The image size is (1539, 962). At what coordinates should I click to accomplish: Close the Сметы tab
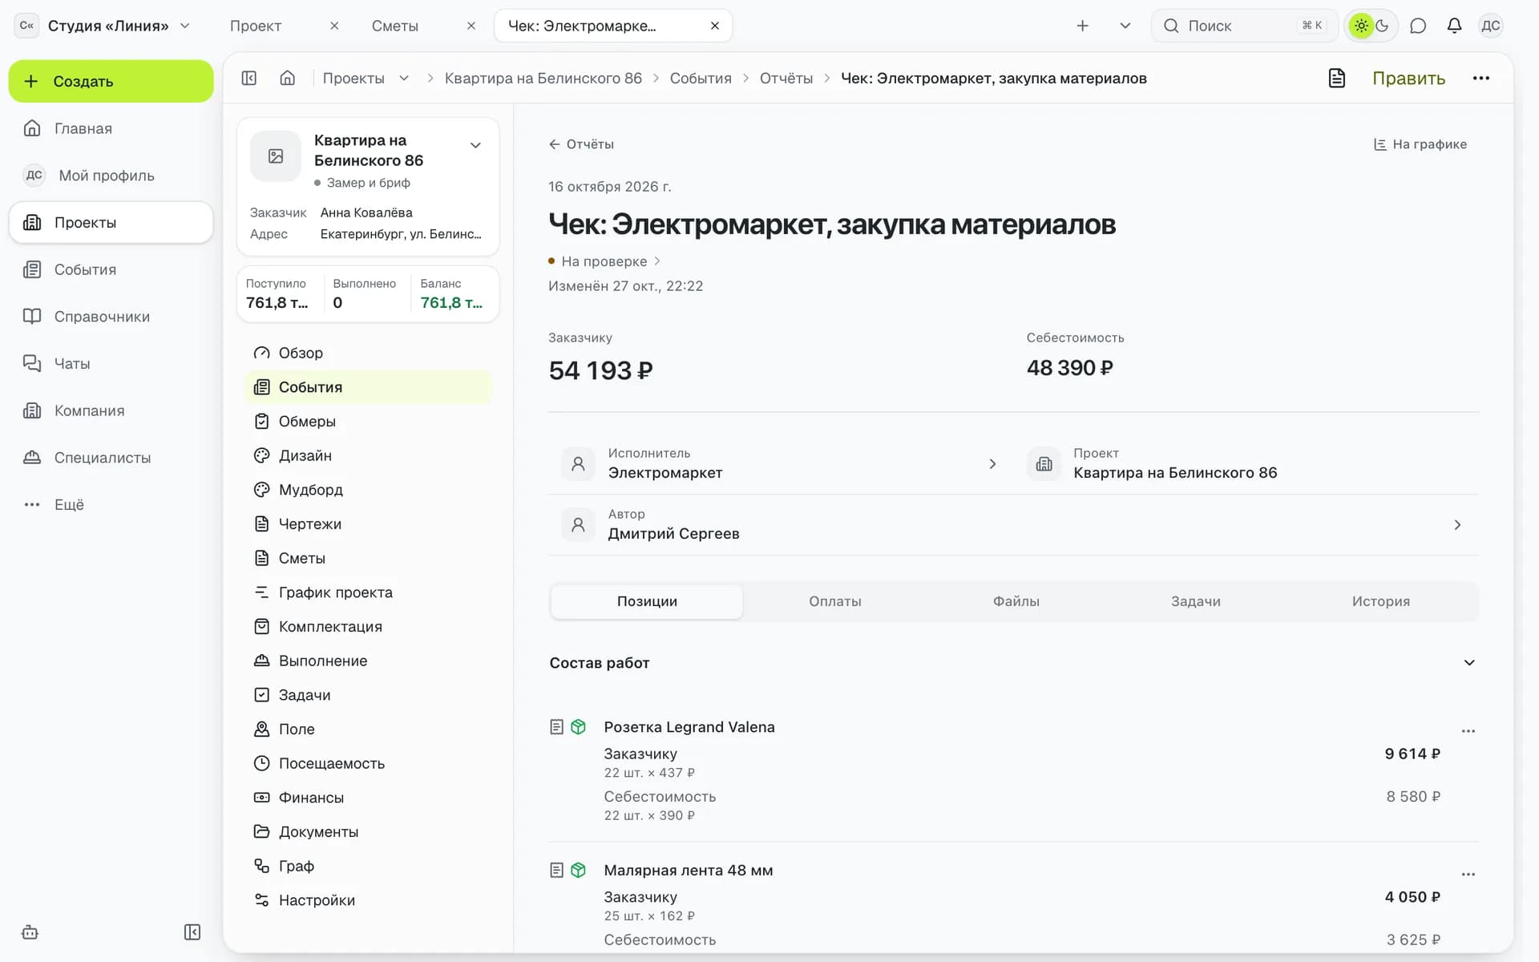click(471, 26)
